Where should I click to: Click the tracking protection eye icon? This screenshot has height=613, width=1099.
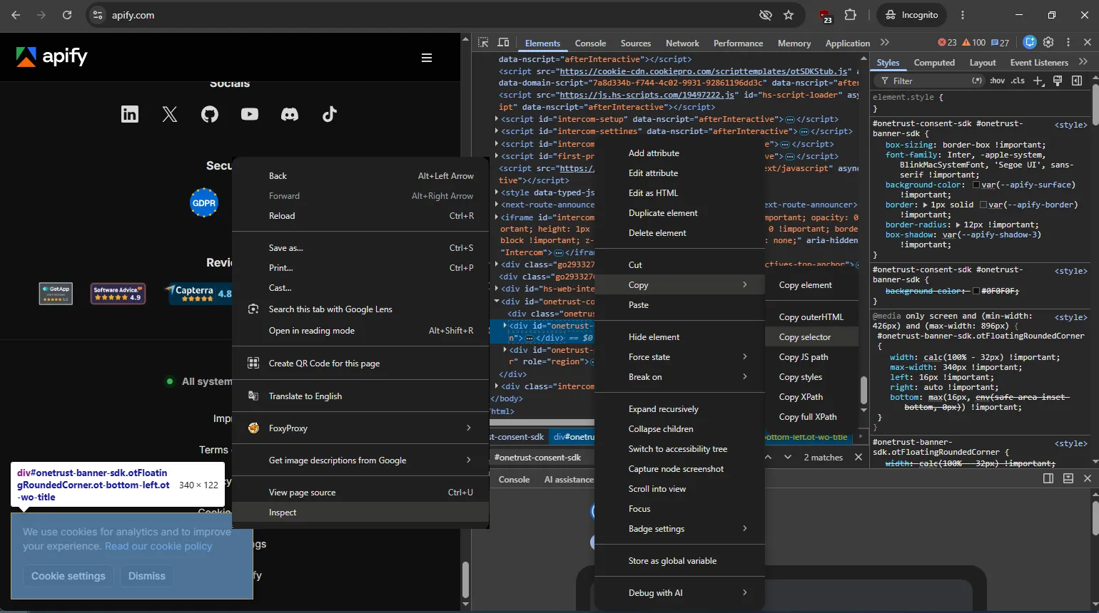point(766,15)
